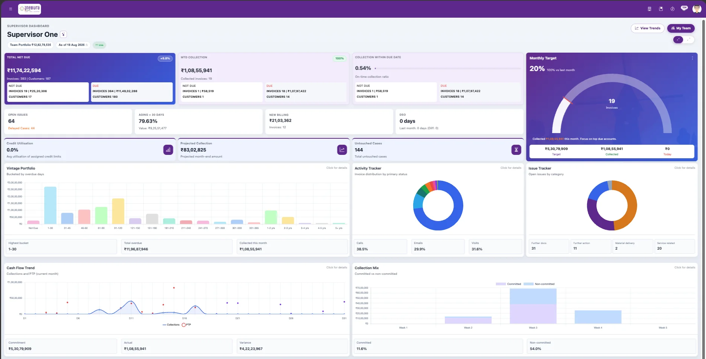Open the Monthly Target three-dot menu
Viewport: 706px width, 359px height.
[x=692, y=58]
